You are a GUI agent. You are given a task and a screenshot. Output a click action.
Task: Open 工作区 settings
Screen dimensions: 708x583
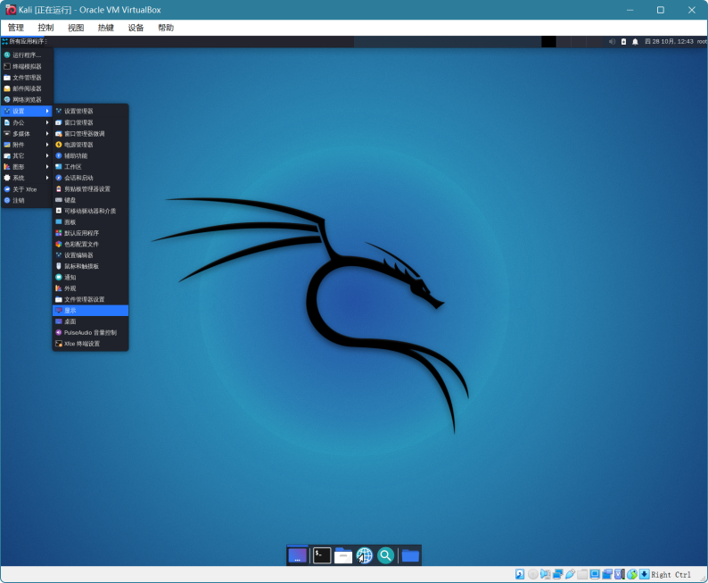click(x=91, y=167)
